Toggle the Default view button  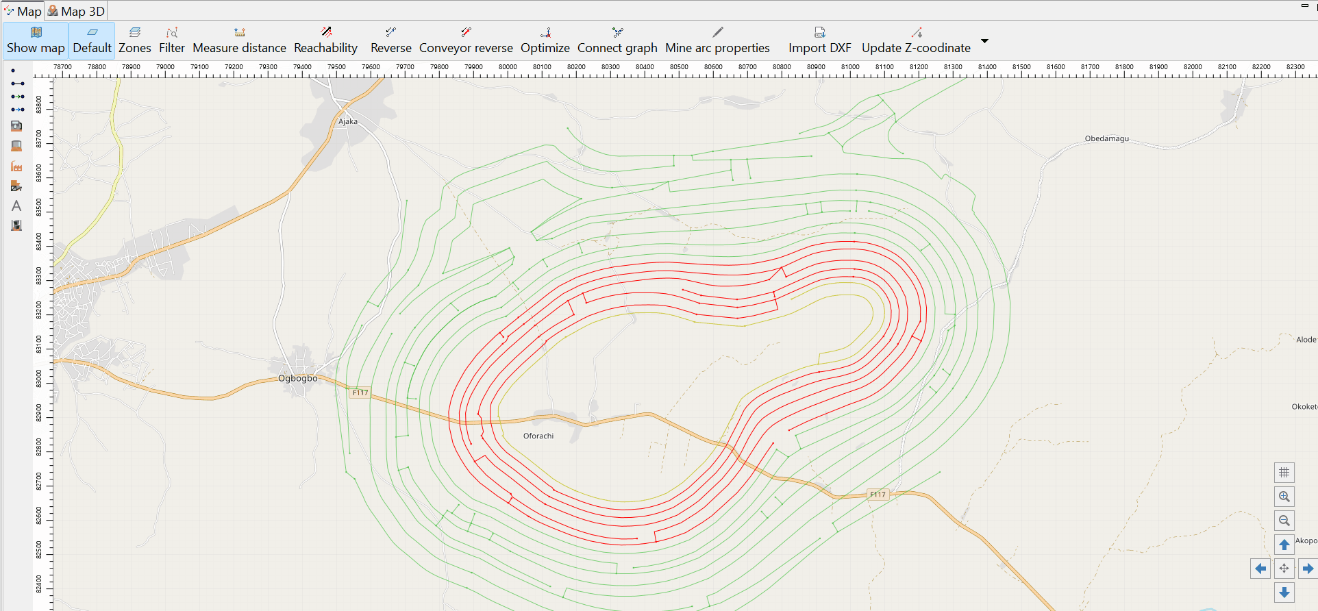tap(92, 40)
